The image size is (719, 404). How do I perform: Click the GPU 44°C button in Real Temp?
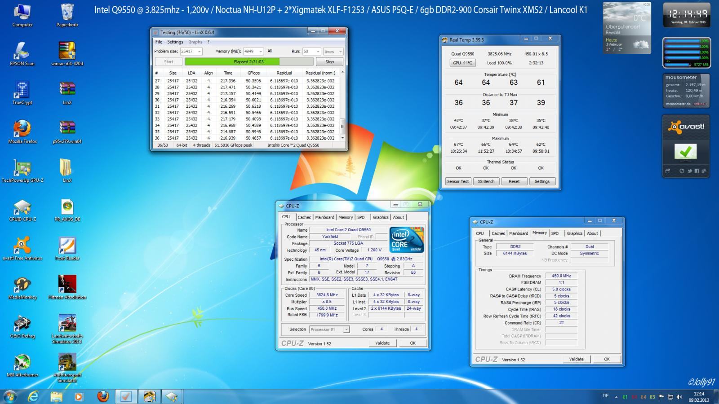click(462, 63)
